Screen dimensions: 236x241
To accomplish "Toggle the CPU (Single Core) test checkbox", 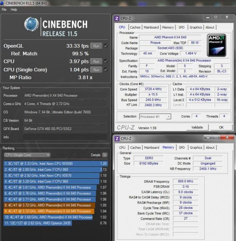I will click(x=106, y=69).
